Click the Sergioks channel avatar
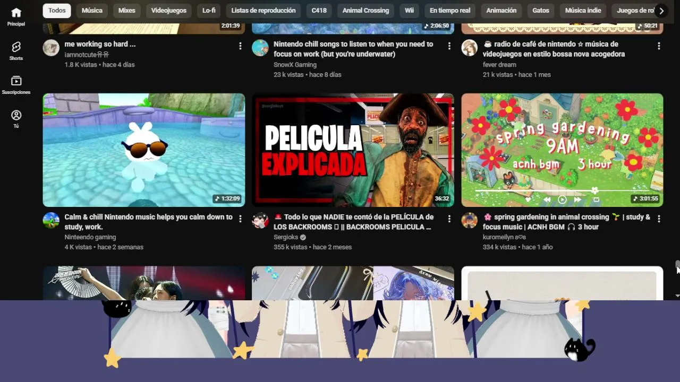680x382 pixels. [260, 221]
